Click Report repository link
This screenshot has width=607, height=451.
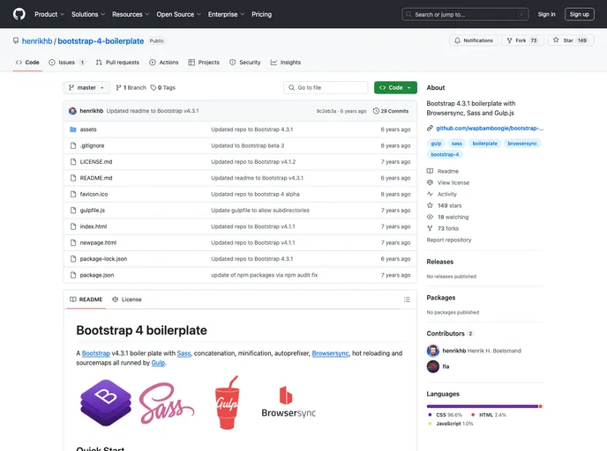pyautogui.click(x=449, y=240)
